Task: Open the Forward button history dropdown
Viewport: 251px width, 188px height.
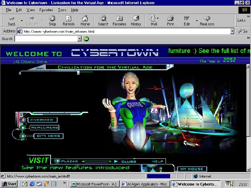Action: 42,21
